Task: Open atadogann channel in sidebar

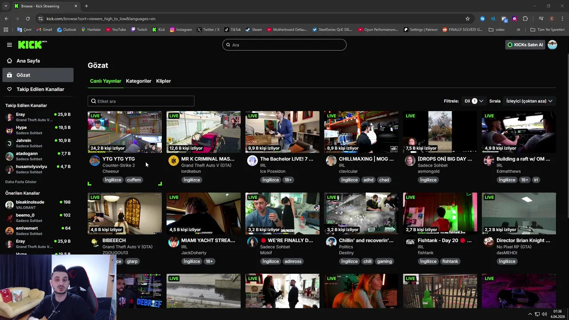Action: click(38, 156)
